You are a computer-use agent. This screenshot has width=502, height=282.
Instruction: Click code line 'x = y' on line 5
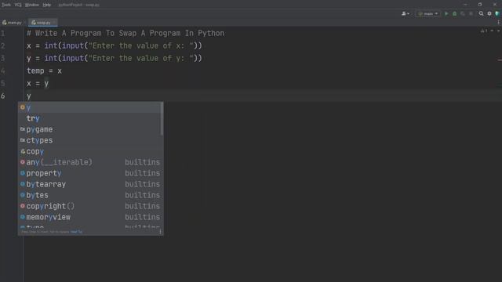[x=38, y=84]
